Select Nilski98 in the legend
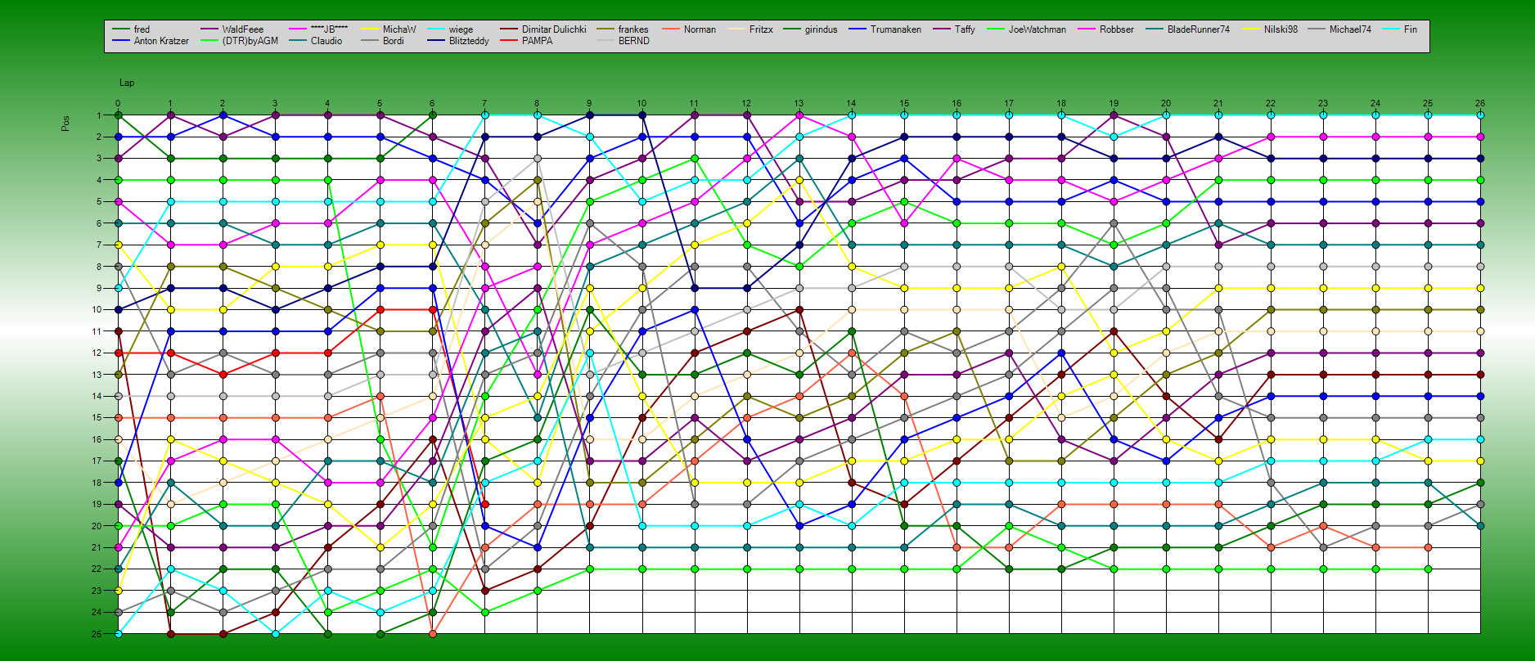1535x661 pixels. click(1281, 29)
